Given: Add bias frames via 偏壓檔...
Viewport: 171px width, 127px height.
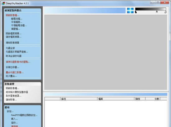Looking at the screenshot, I should click(16, 29).
